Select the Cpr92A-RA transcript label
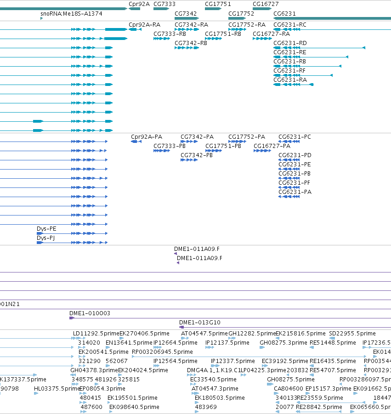Image resolution: width=391 pixels, height=414 pixels. (x=144, y=25)
